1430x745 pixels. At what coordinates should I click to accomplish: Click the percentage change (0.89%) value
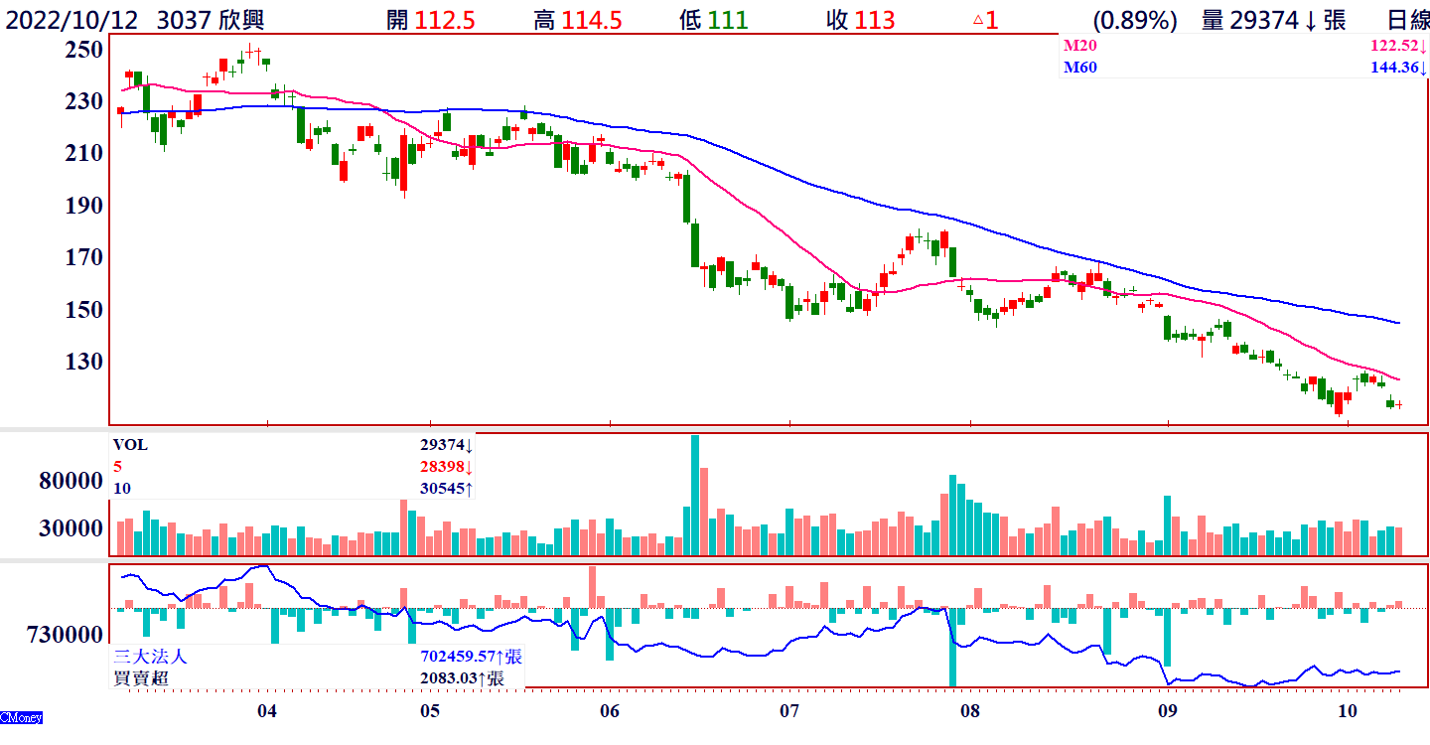click(x=1135, y=20)
